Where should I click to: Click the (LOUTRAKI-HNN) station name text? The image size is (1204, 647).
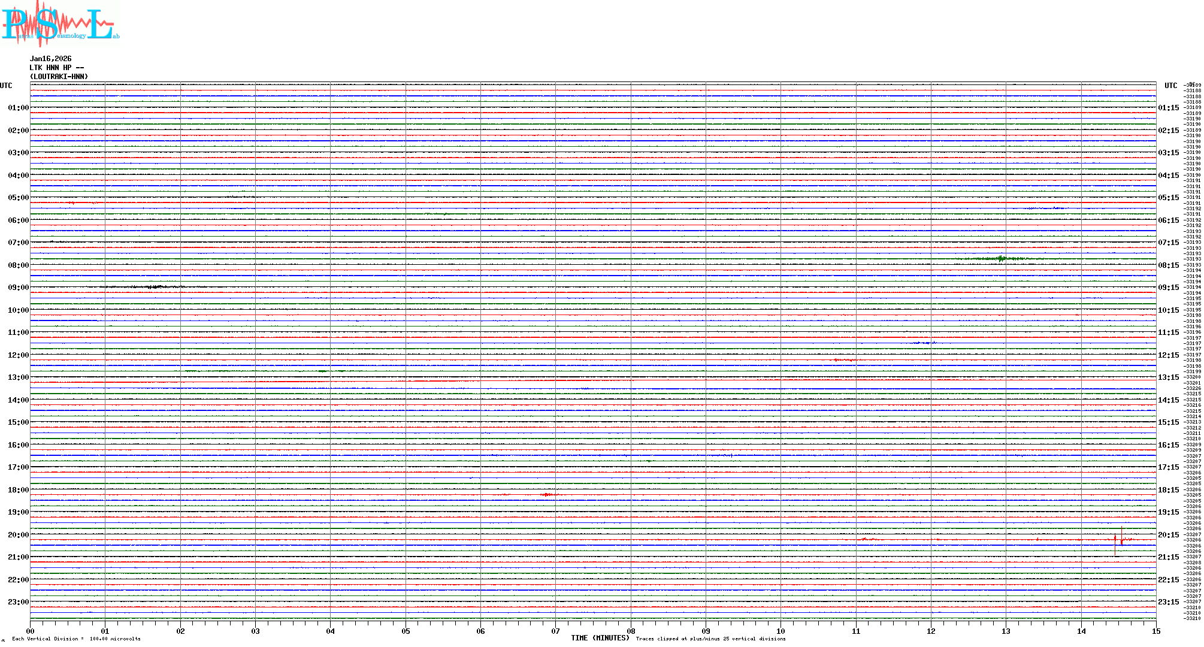(59, 77)
